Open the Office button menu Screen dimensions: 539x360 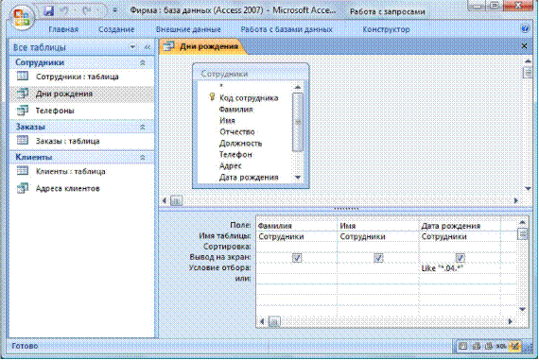(x=22, y=17)
